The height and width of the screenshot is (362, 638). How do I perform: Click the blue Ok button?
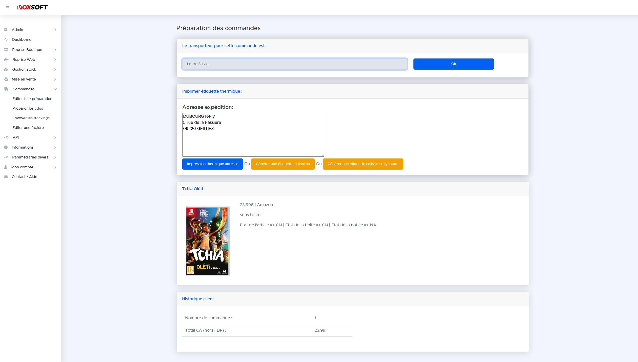coord(453,64)
